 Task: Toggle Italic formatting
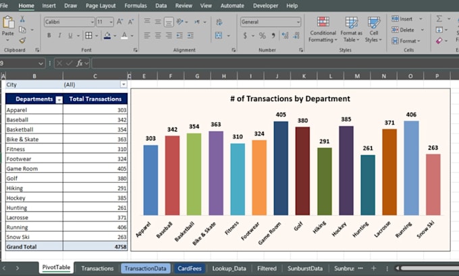point(59,35)
